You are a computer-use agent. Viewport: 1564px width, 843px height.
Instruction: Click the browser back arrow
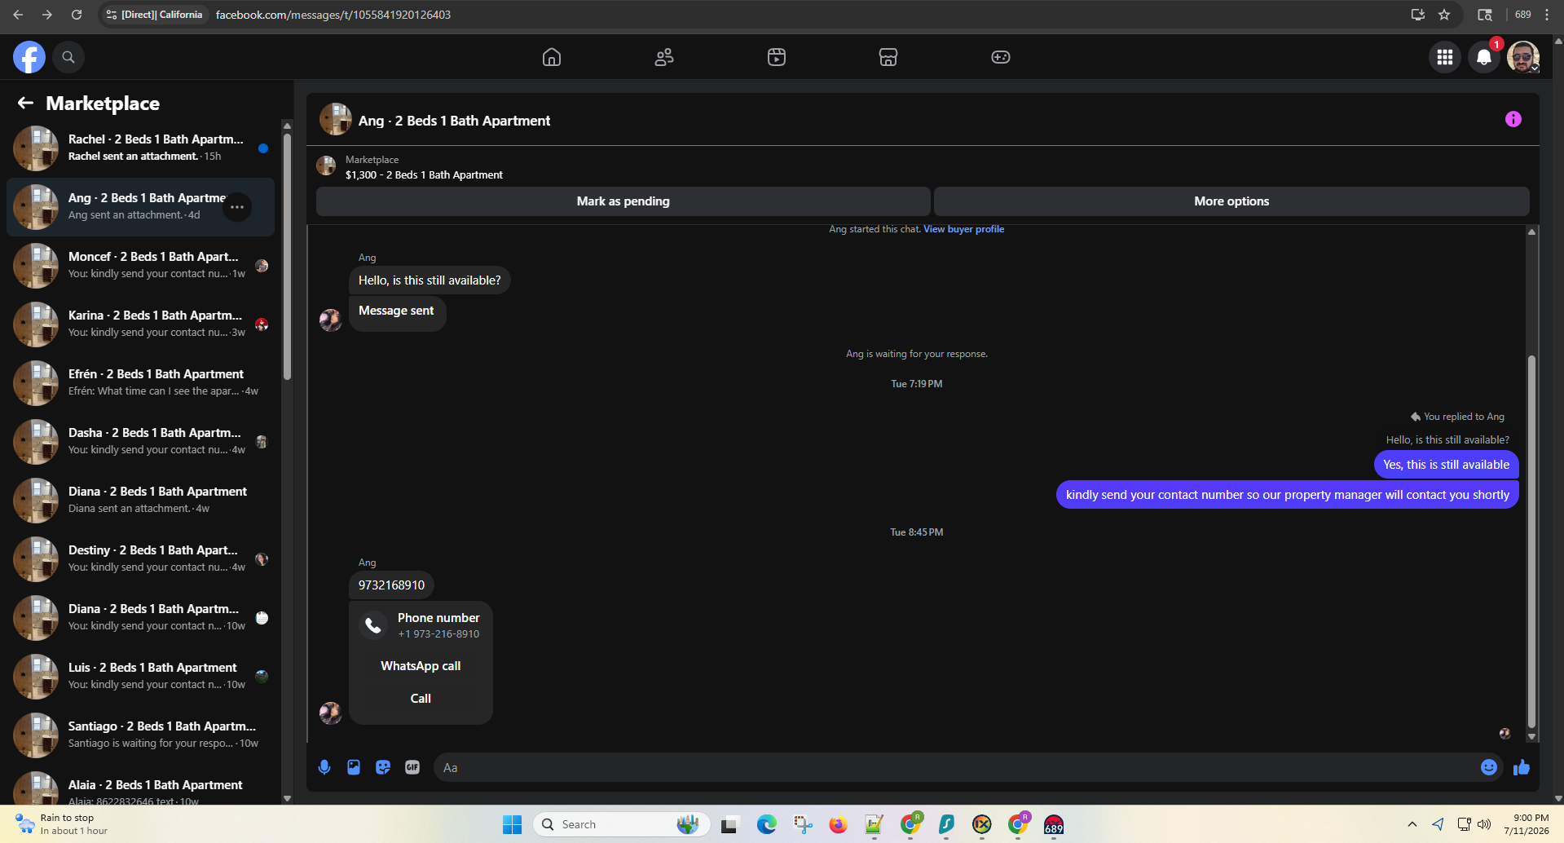coord(18,15)
